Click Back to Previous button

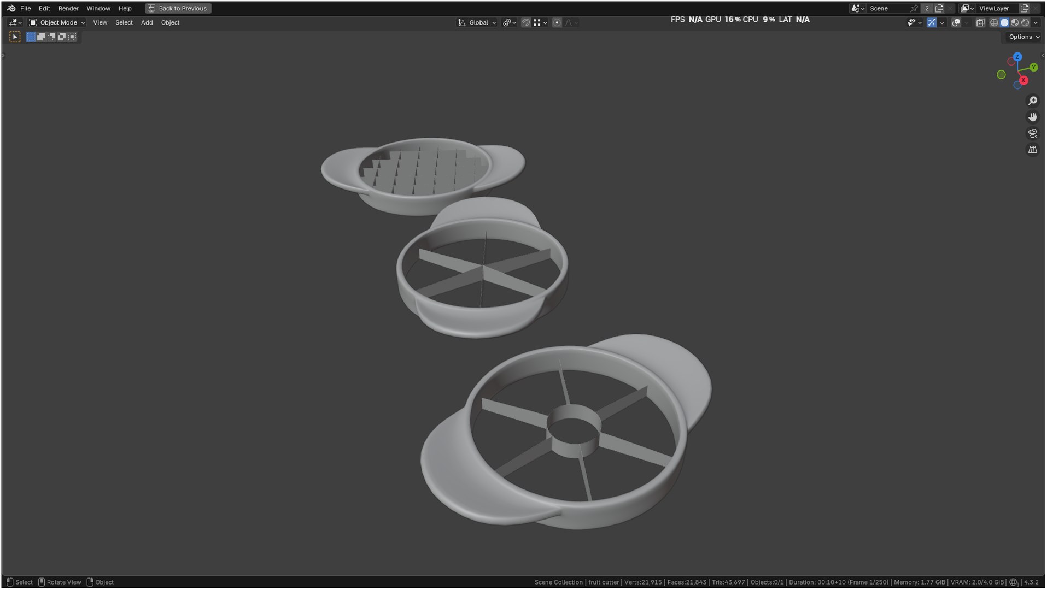click(x=178, y=8)
